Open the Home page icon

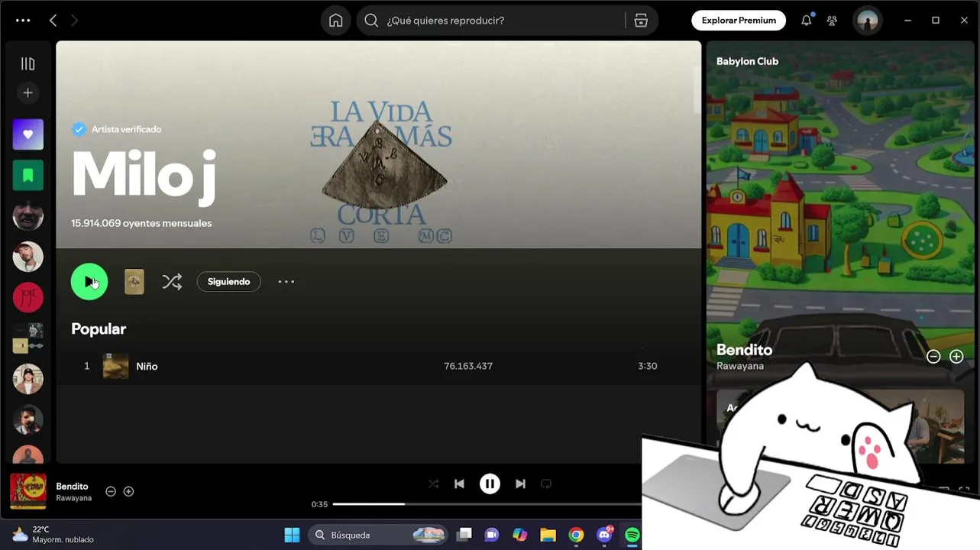[x=335, y=21]
